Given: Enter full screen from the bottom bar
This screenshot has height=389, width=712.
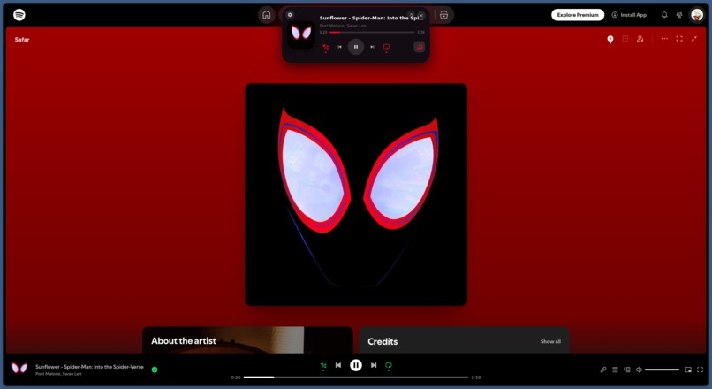Looking at the screenshot, I should click(x=701, y=370).
